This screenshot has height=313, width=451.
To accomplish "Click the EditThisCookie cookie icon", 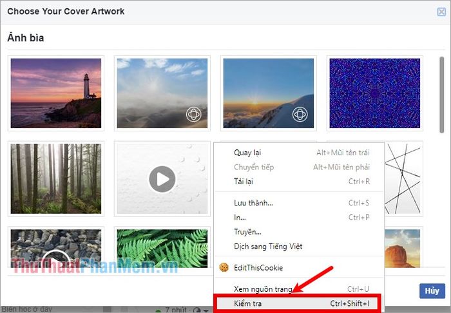I will 224,267.
